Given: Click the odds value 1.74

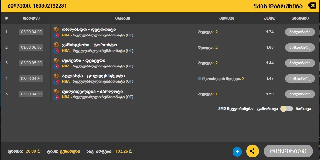Looking at the screenshot, I should pos(270,32).
